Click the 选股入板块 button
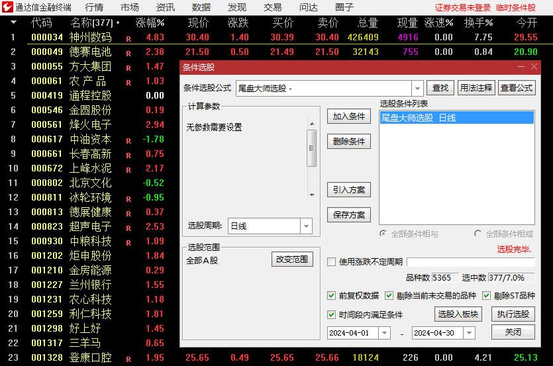The image size is (553, 366). point(458,314)
